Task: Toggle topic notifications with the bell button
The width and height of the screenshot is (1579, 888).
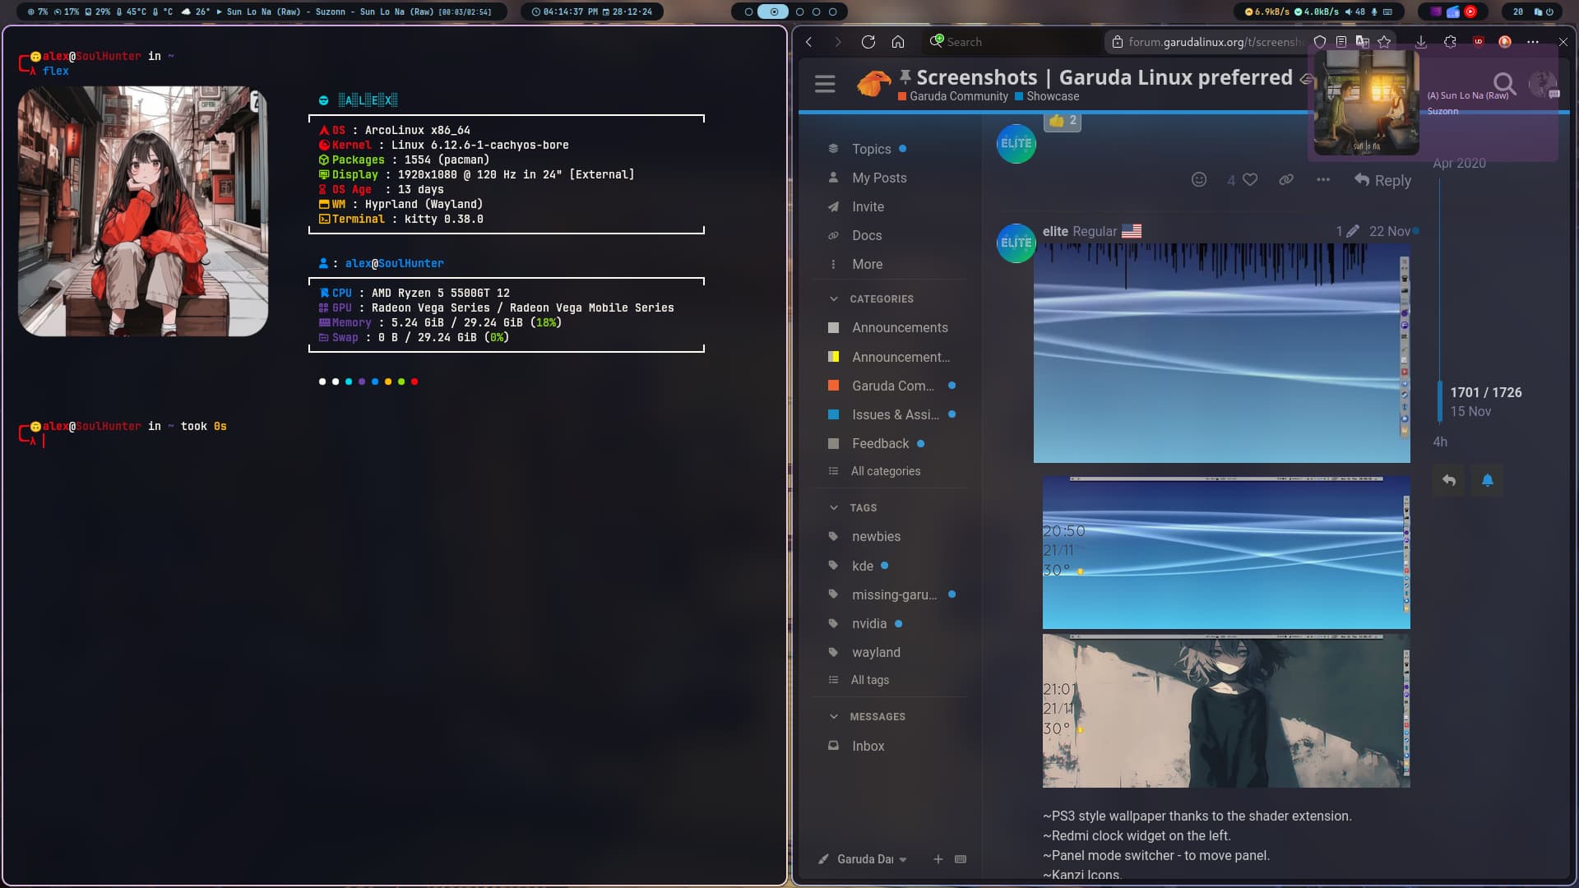Action: [1487, 481]
